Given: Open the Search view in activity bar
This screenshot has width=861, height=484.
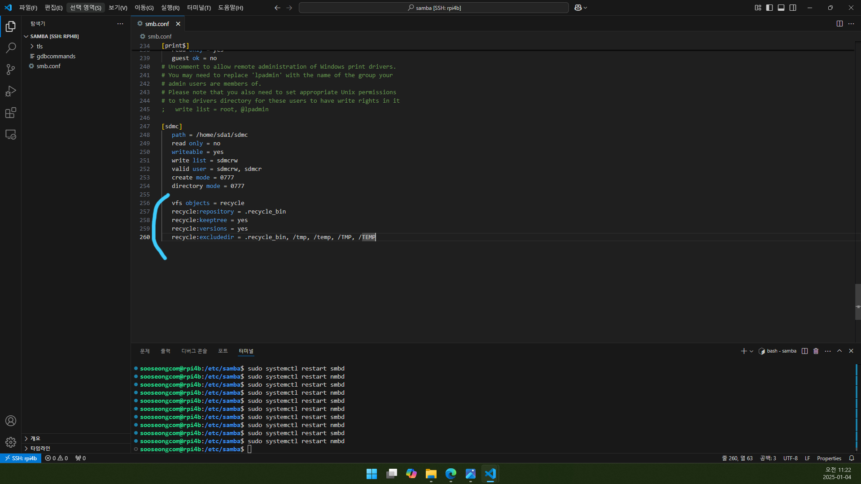Looking at the screenshot, I should (11, 48).
